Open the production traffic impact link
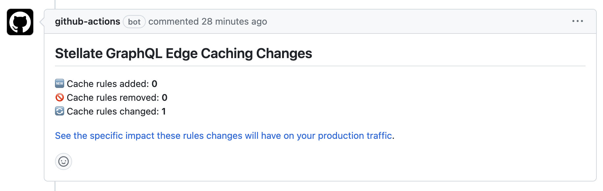Screen dimensions: 603x191 coord(223,136)
